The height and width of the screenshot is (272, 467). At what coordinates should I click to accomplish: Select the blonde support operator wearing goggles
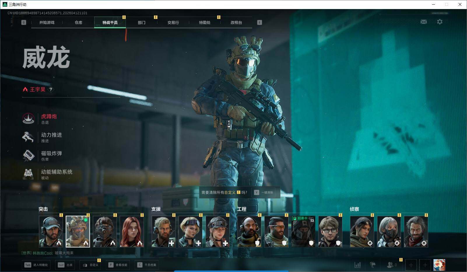click(x=190, y=232)
